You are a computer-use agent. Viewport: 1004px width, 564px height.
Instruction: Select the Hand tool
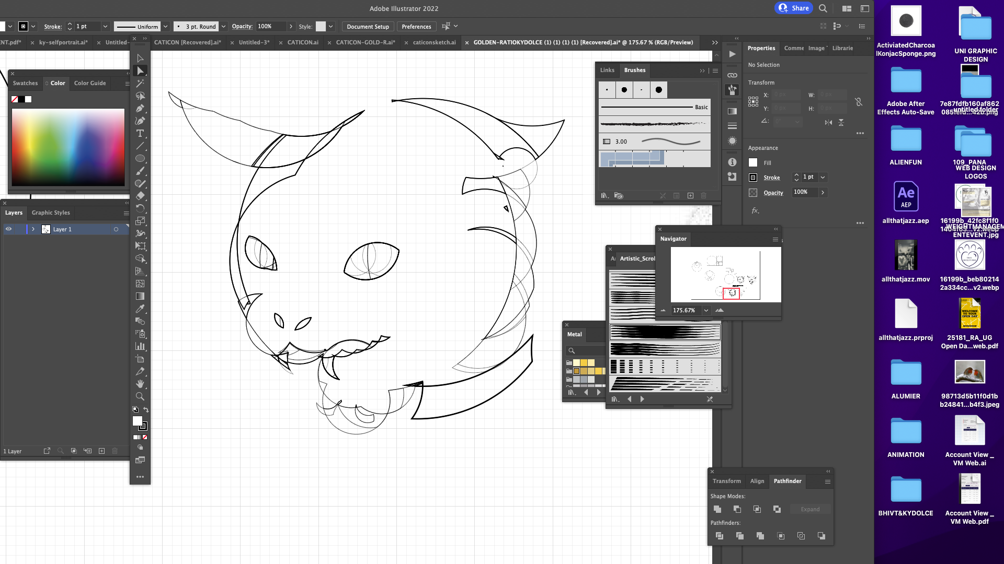[x=140, y=384]
